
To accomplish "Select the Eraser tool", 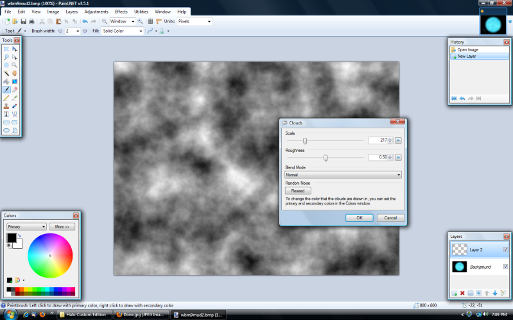I will (x=14, y=90).
